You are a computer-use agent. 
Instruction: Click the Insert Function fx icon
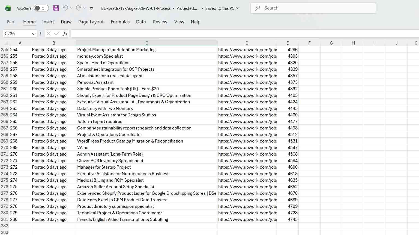(65, 33)
